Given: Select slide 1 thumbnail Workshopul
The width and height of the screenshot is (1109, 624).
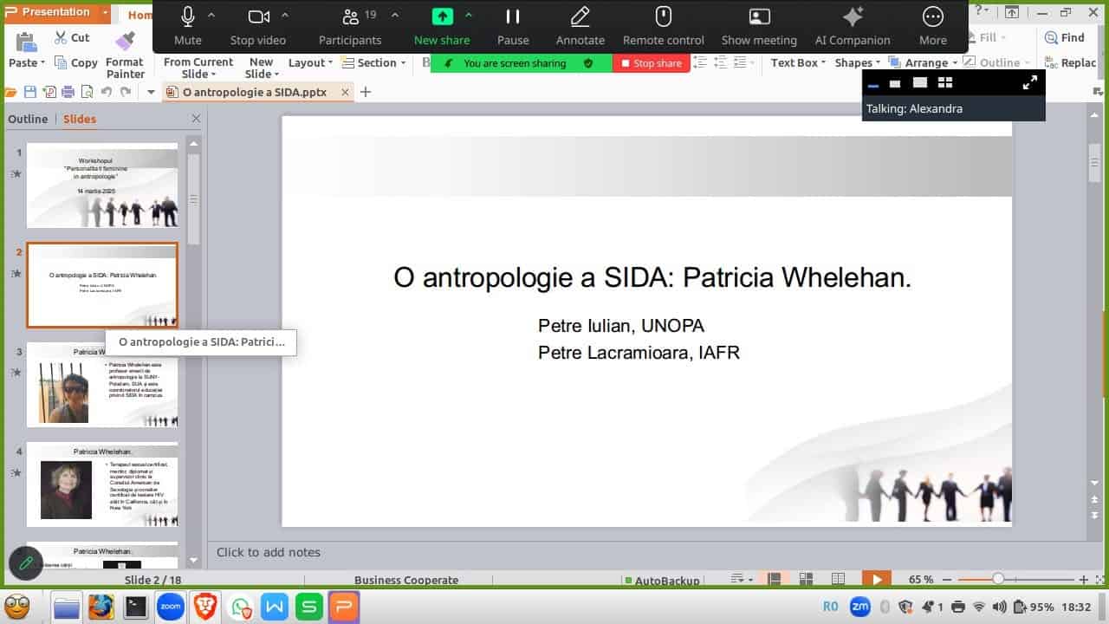Looking at the screenshot, I should (102, 185).
